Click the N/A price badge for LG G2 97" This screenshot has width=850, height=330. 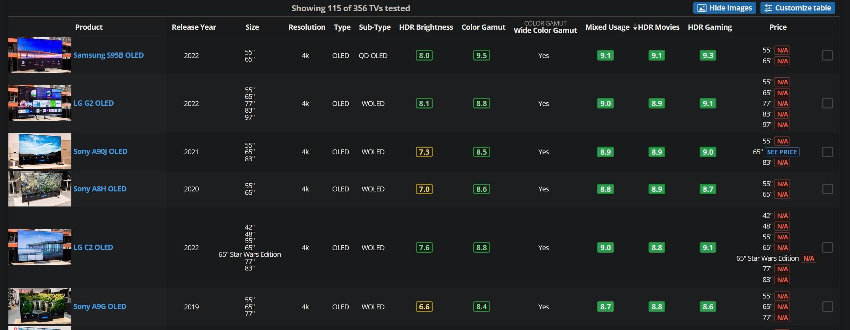tap(782, 125)
